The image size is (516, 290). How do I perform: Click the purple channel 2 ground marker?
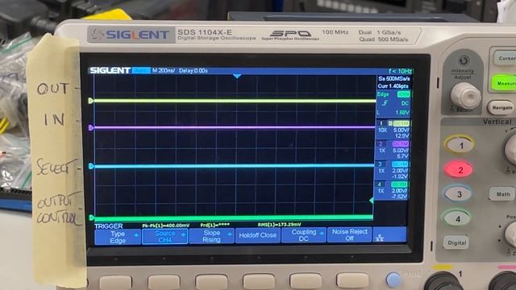[x=91, y=127]
